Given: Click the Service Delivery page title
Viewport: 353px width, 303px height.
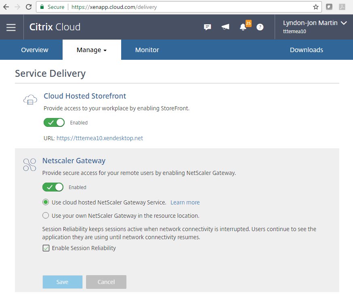Looking at the screenshot, I should [50, 74].
